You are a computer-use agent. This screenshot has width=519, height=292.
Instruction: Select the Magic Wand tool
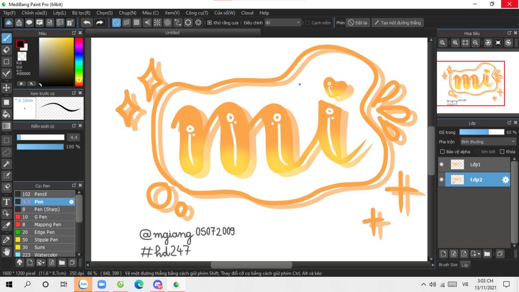click(x=6, y=164)
